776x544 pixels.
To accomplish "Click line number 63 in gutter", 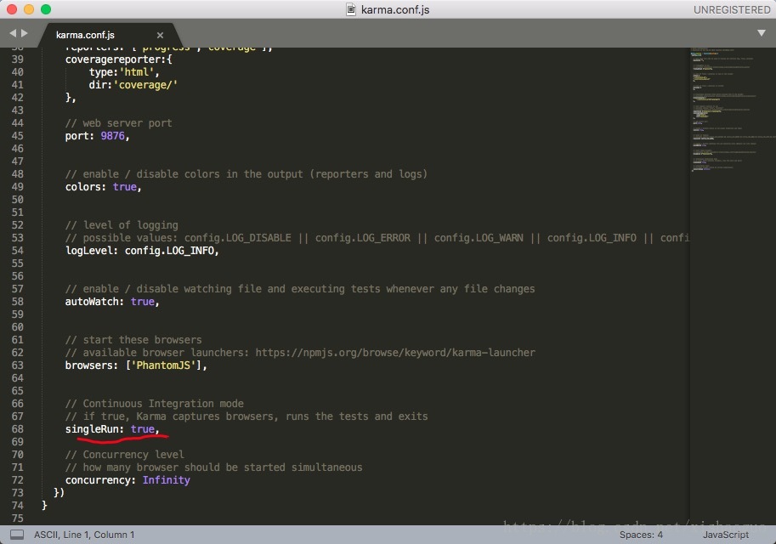I will 17,365.
